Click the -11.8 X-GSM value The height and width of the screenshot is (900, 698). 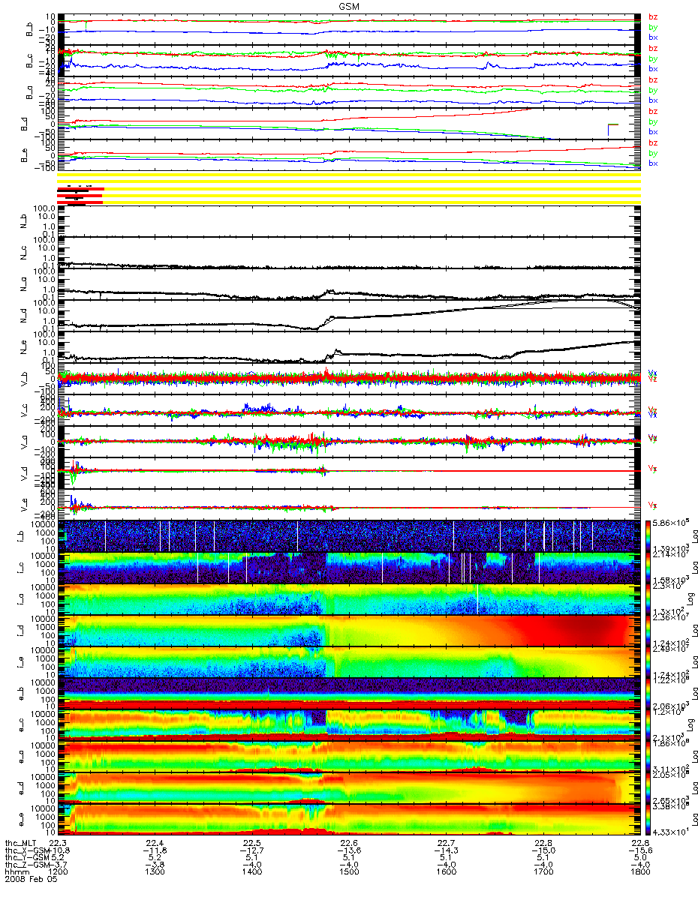[155, 850]
